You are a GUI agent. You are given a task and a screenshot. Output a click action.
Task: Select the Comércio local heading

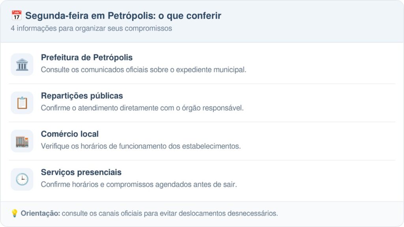69,134
